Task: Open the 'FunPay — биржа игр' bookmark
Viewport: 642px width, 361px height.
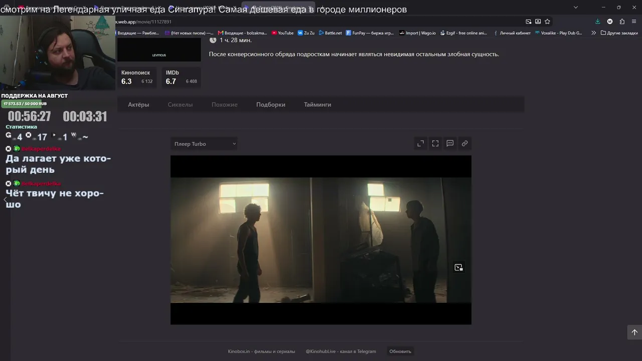Action: click(x=370, y=33)
